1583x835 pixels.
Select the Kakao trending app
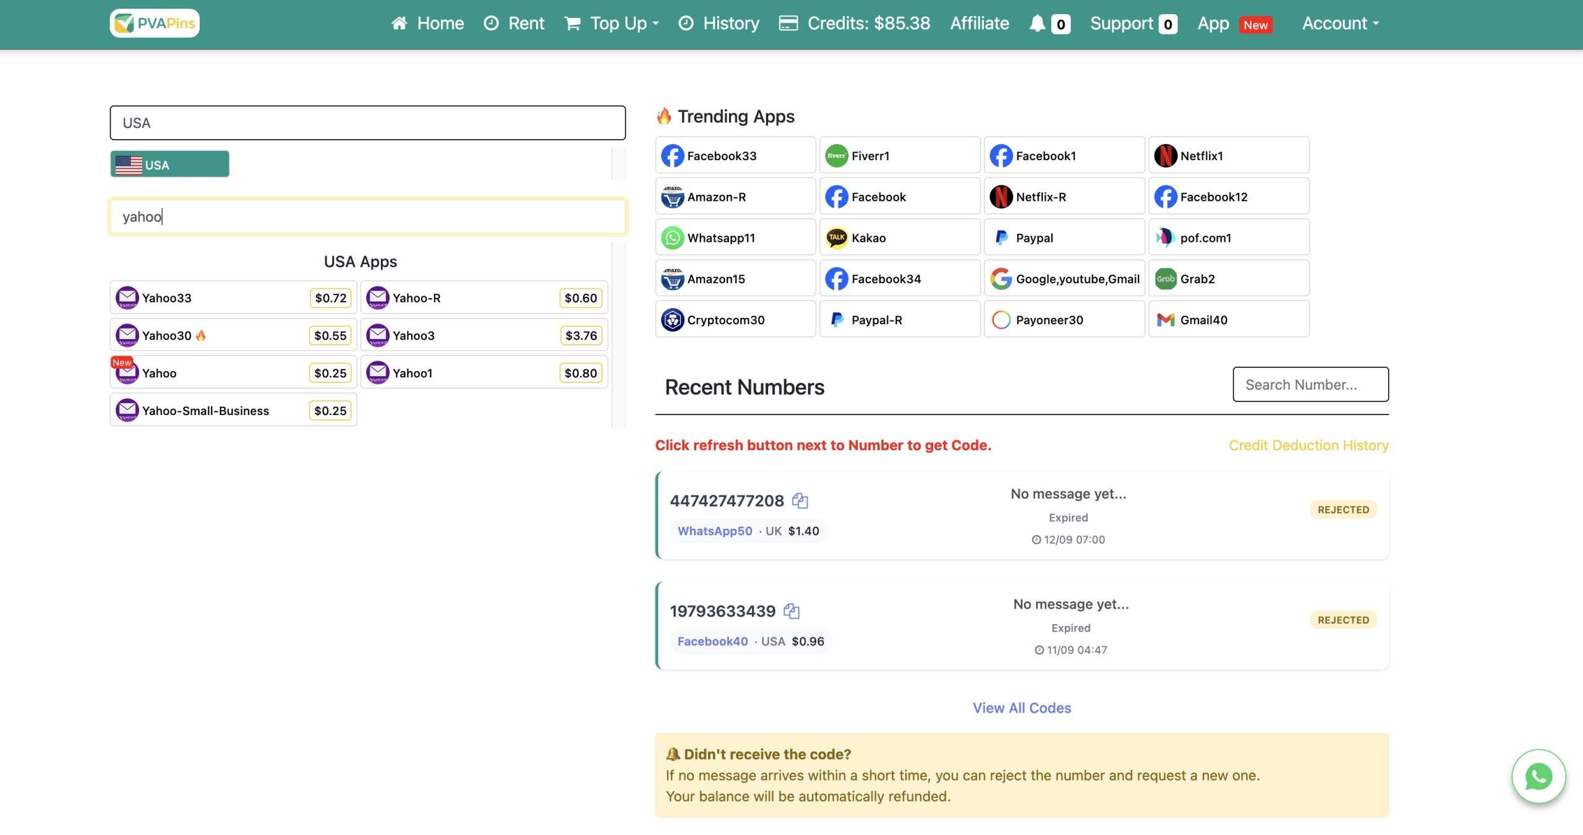[x=900, y=238]
